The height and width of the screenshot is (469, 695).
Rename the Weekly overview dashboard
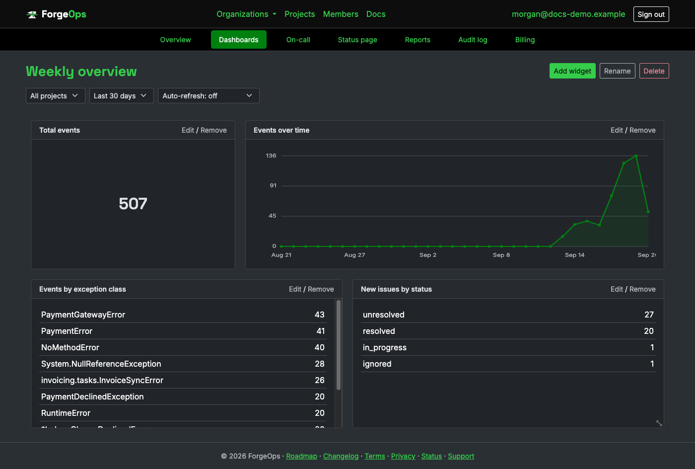coord(617,71)
